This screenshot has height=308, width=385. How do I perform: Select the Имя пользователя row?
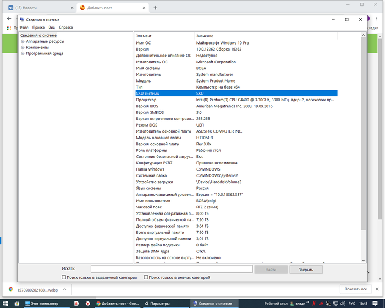pyautogui.click(x=237, y=201)
